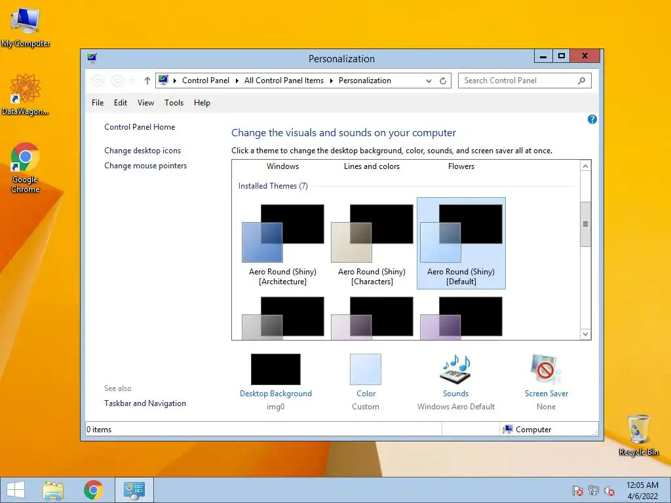Click the Control Panel breadcrumb

coord(206,81)
